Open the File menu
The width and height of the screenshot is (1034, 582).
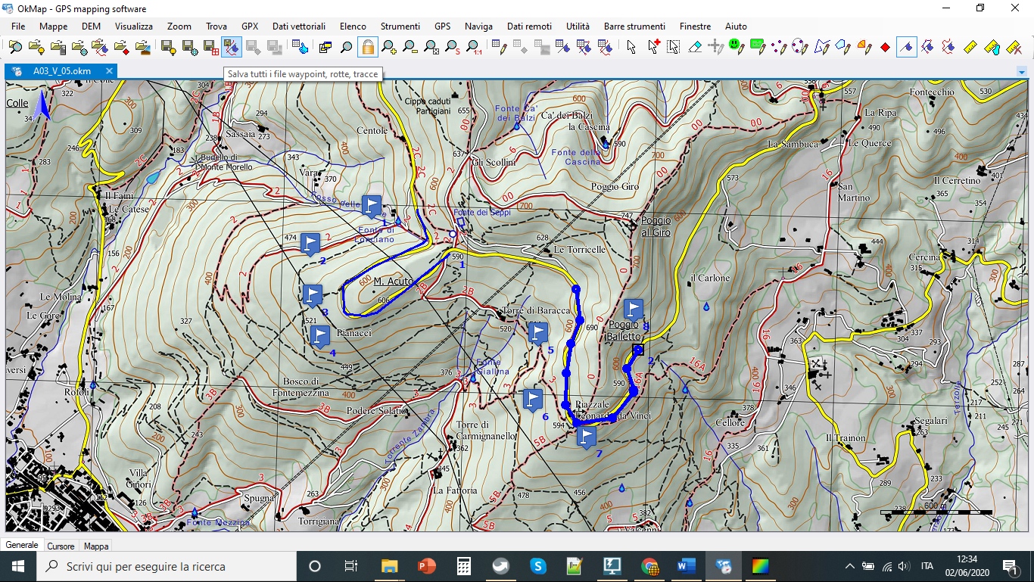18,26
